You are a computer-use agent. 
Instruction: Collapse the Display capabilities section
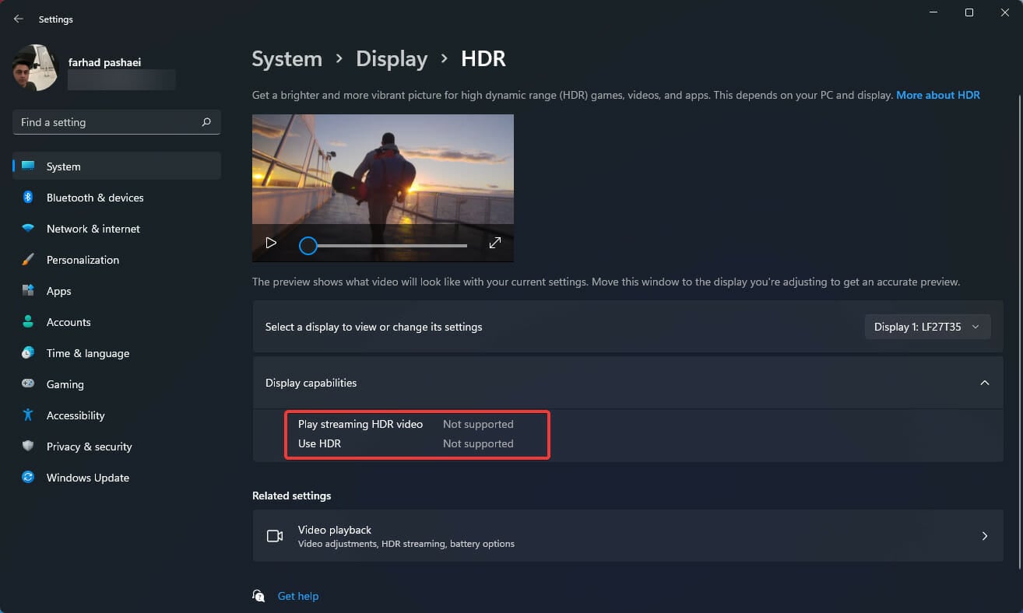[x=985, y=382]
